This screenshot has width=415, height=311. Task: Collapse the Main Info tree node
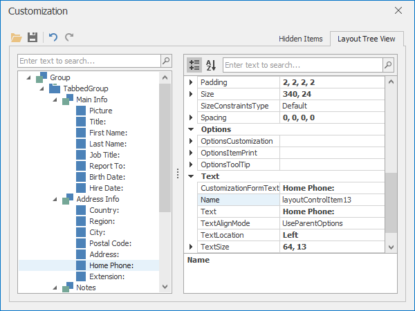point(54,100)
